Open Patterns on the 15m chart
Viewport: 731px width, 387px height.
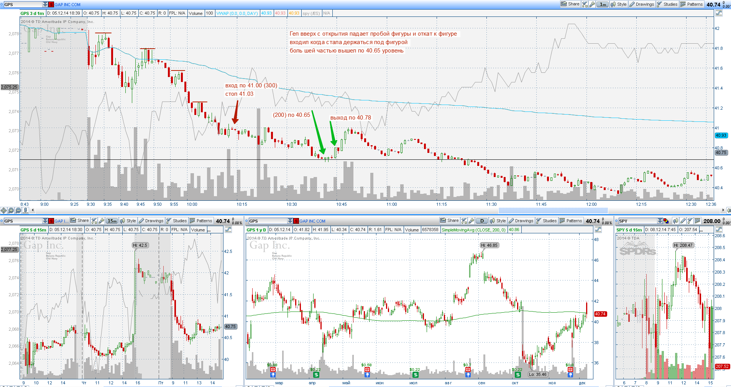(201, 221)
